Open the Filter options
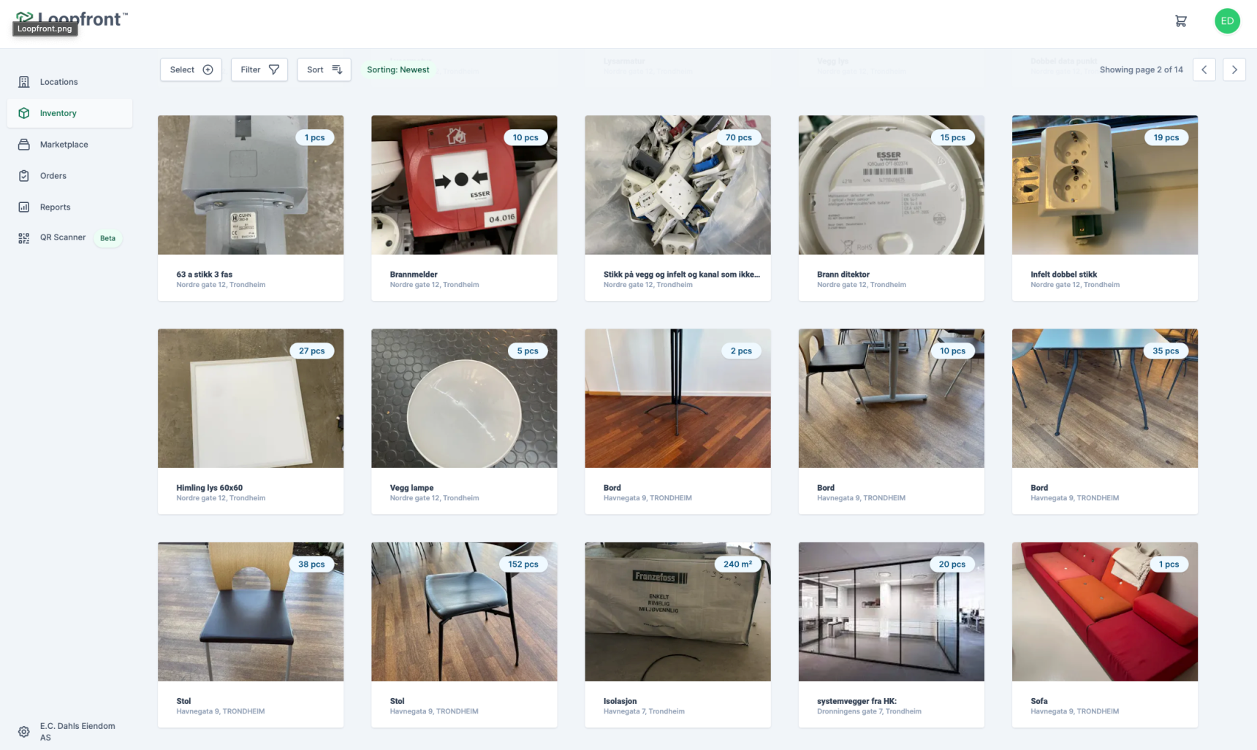The image size is (1257, 750). pyautogui.click(x=259, y=70)
